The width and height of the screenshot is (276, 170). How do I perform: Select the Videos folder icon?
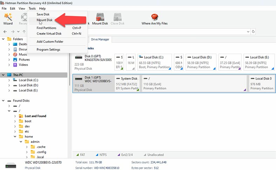click(x=15, y=64)
